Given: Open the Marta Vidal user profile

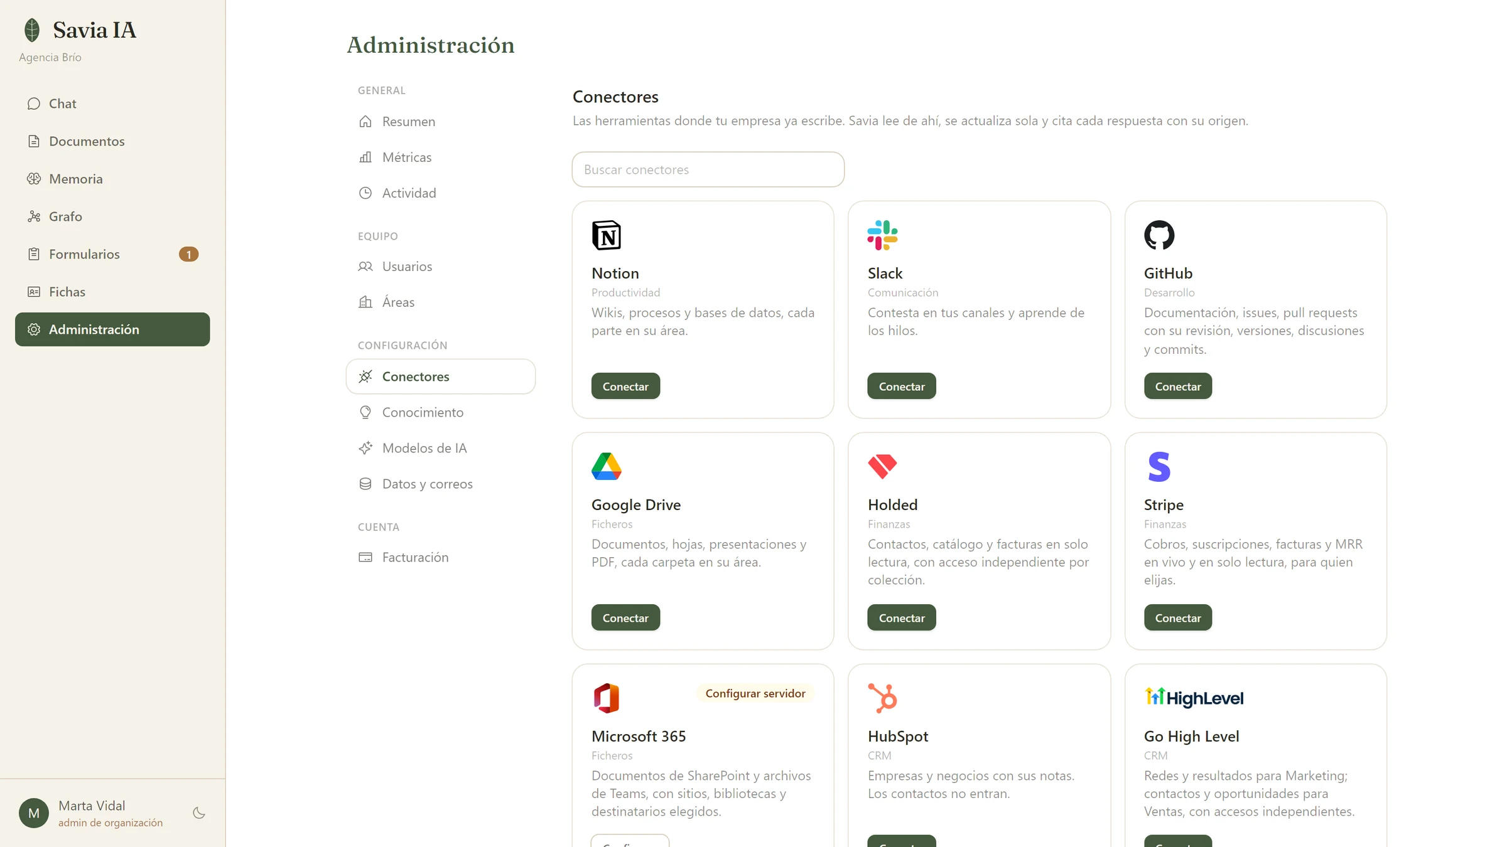Looking at the screenshot, I should pyautogui.click(x=91, y=813).
